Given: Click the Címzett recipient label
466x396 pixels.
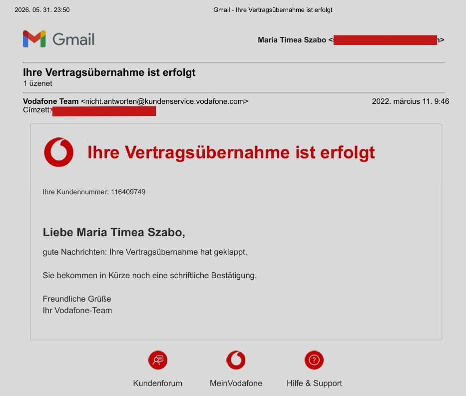Looking at the screenshot, I should pos(37,110).
